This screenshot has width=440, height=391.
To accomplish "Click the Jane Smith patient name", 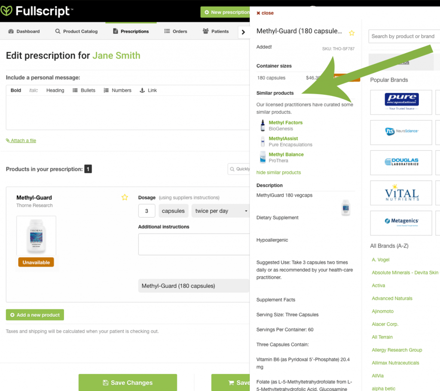I will click(x=116, y=55).
